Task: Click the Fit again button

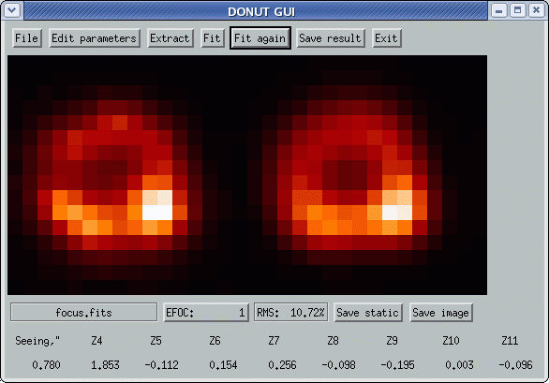Action: [x=260, y=38]
